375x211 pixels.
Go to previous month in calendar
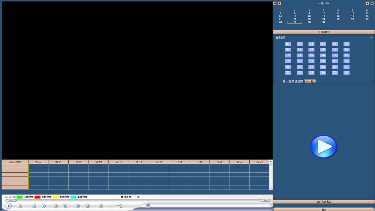coord(279,3)
